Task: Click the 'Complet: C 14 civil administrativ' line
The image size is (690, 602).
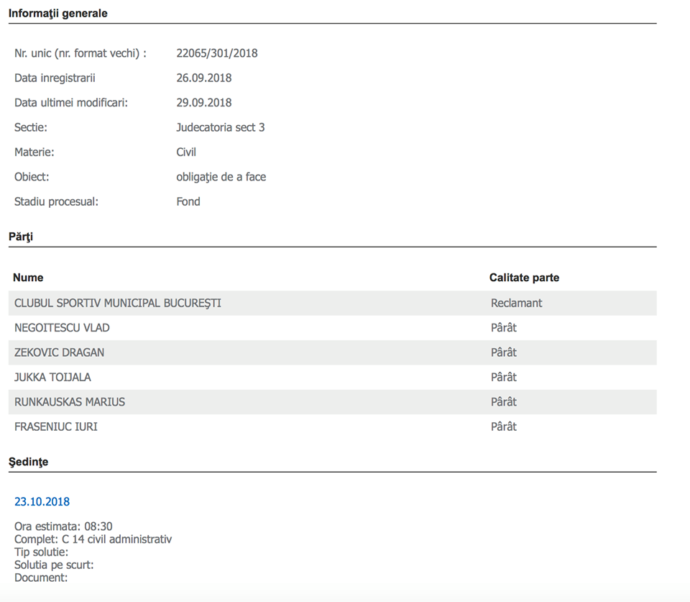Action: [x=93, y=539]
